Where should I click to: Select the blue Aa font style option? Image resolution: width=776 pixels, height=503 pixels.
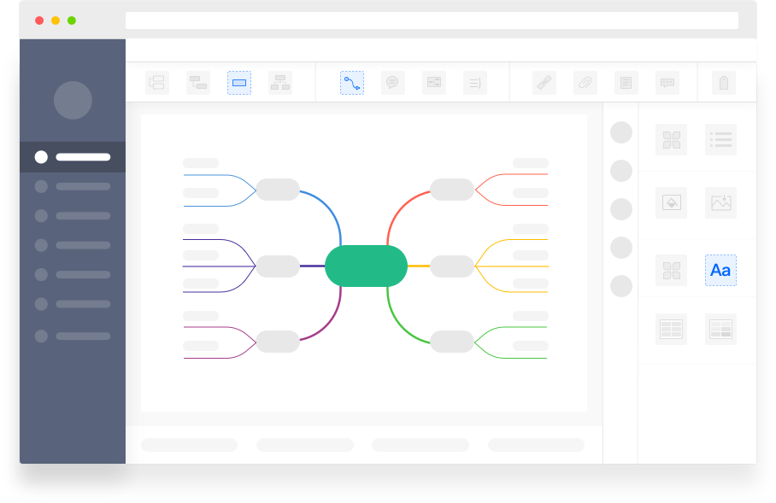[x=720, y=270]
